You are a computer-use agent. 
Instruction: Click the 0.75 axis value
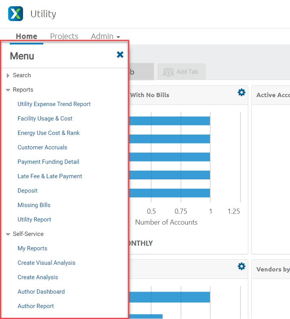[x=181, y=211]
